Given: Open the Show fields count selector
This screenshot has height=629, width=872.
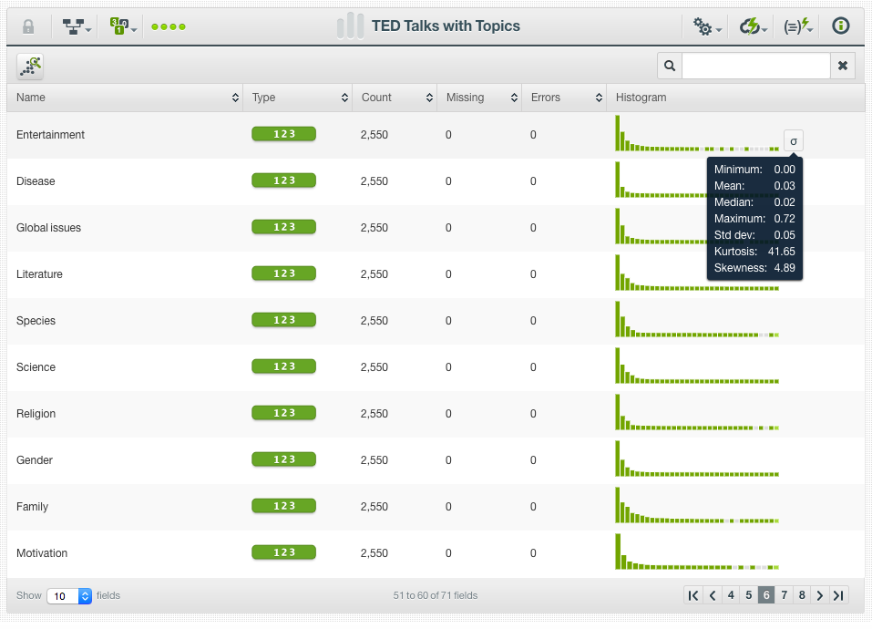Looking at the screenshot, I should (x=69, y=595).
